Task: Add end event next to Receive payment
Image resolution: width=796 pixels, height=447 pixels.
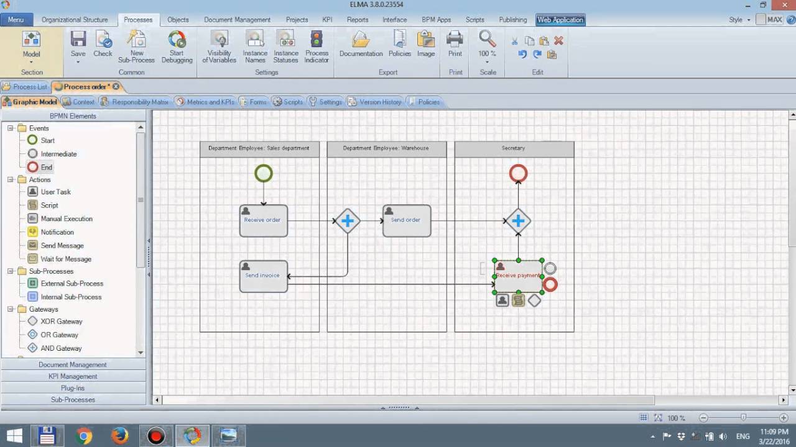Action: click(550, 285)
